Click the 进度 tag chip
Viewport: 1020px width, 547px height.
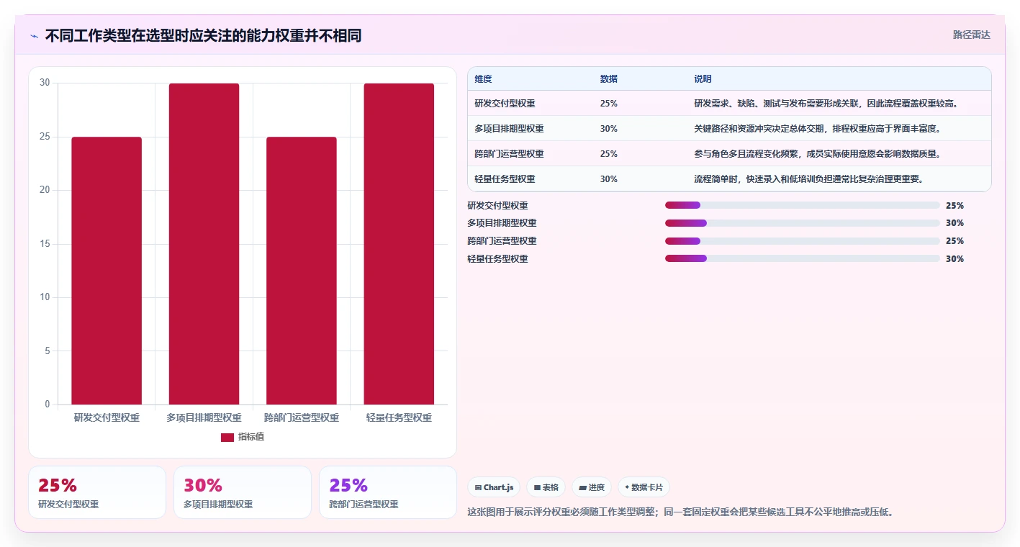point(592,487)
